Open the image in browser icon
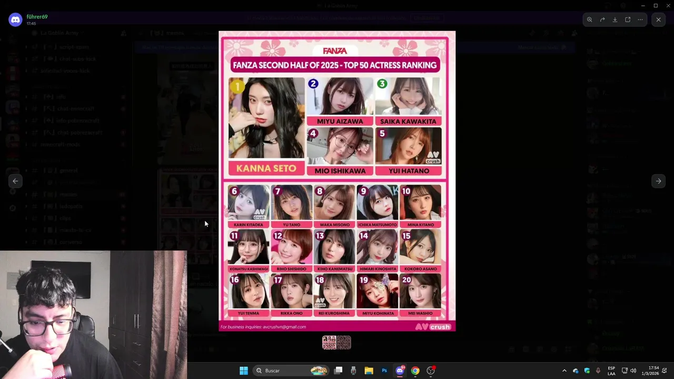The image size is (674, 379). coord(628,19)
